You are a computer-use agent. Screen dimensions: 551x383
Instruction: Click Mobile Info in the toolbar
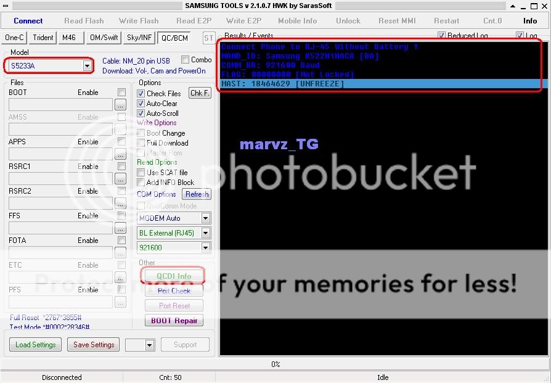coord(298,21)
